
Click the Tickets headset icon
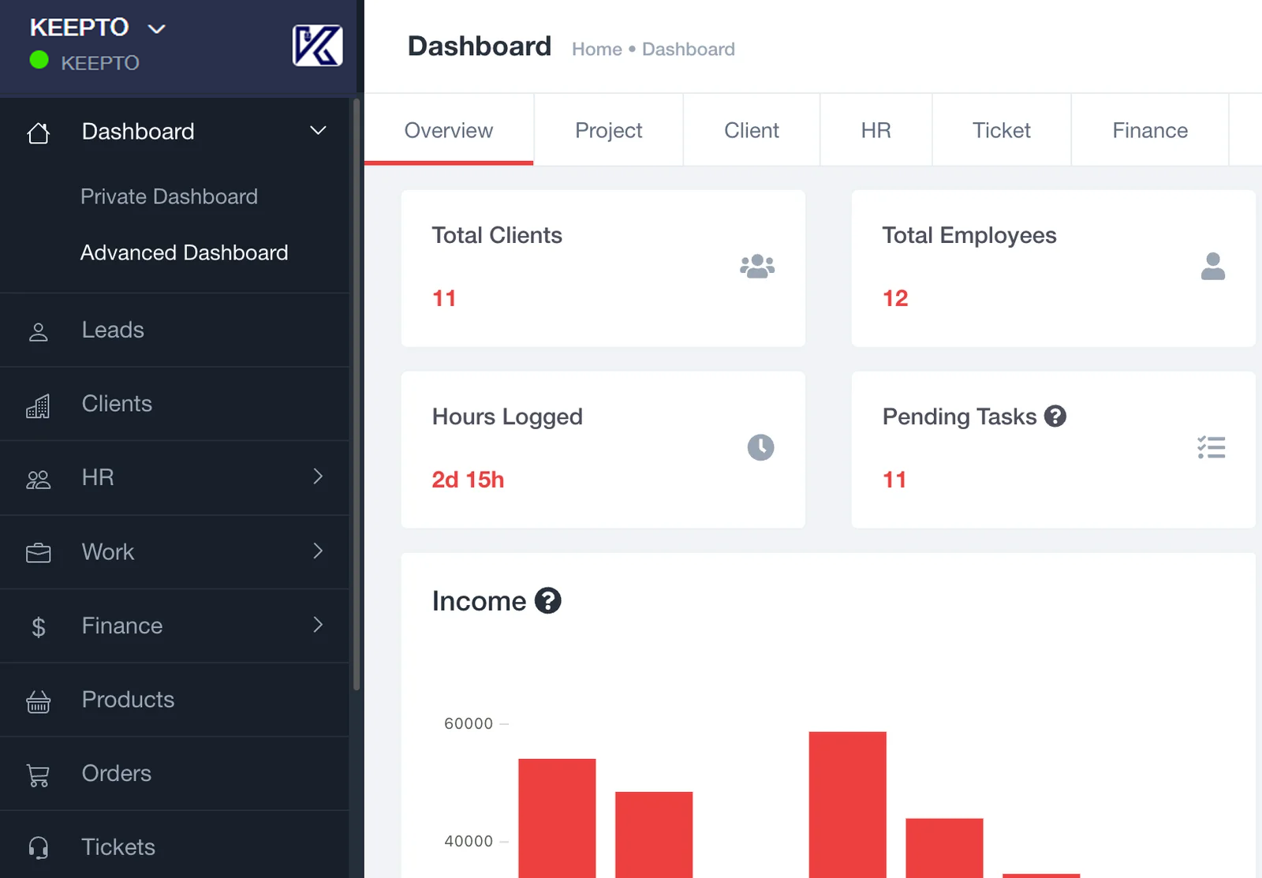click(x=38, y=848)
